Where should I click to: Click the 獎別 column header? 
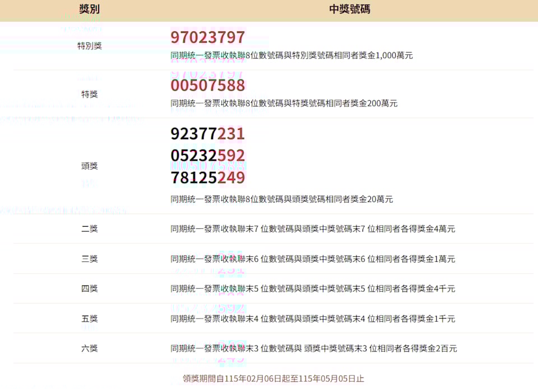90,10
